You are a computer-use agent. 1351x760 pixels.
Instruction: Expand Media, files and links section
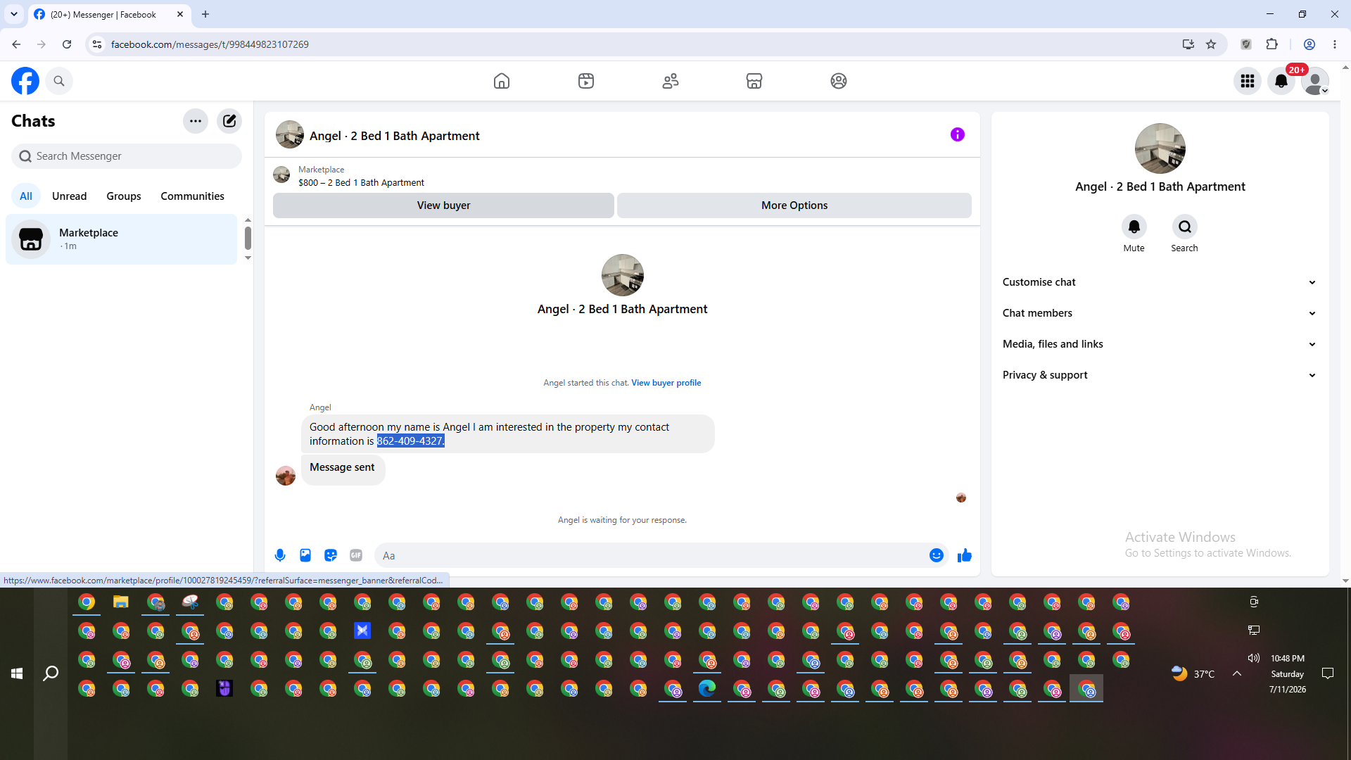coord(1160,344)
